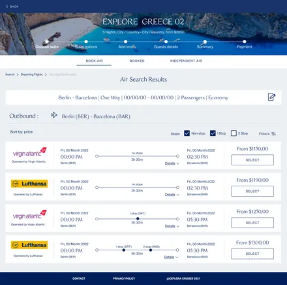Go back using the Back arrow
Viewport: 287px width, 285px height.
12,7
